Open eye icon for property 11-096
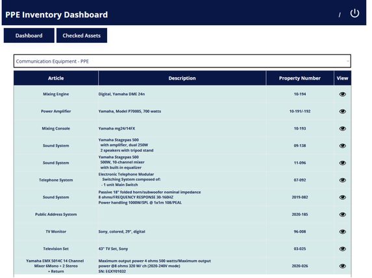The width and height of the screenshot is (372, 278). tap(342, 163)
